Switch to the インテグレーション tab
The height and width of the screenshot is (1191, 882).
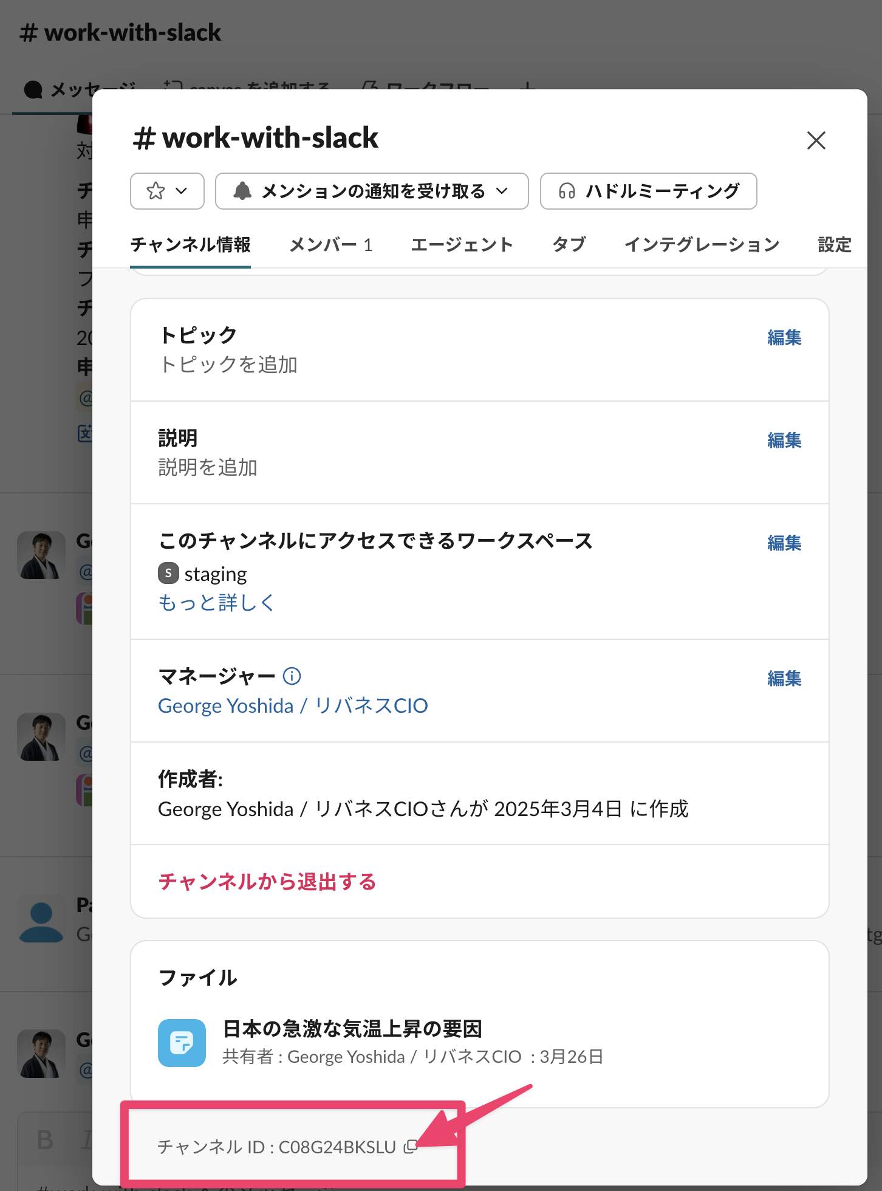[x=702, y=245]
